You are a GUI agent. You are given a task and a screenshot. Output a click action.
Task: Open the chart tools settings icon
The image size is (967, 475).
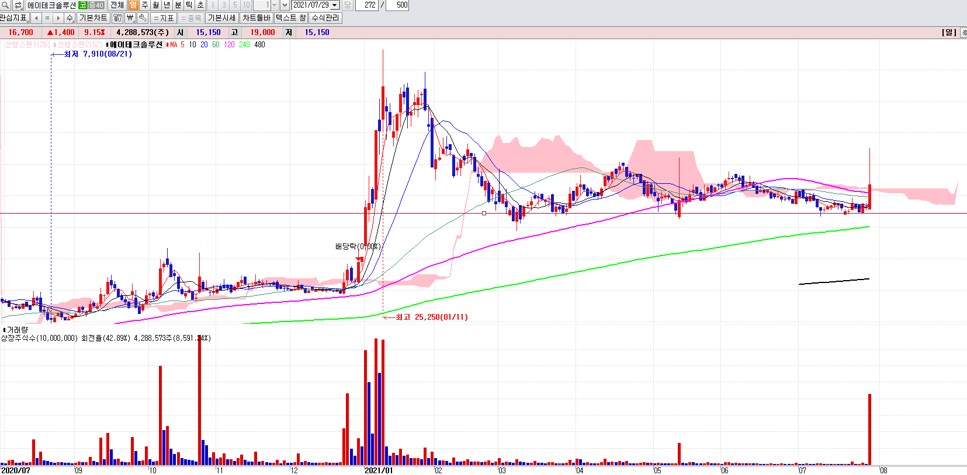click(117, 18)
